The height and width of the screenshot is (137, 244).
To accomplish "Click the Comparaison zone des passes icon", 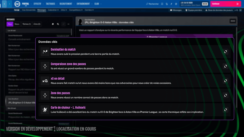I will 45,66.
